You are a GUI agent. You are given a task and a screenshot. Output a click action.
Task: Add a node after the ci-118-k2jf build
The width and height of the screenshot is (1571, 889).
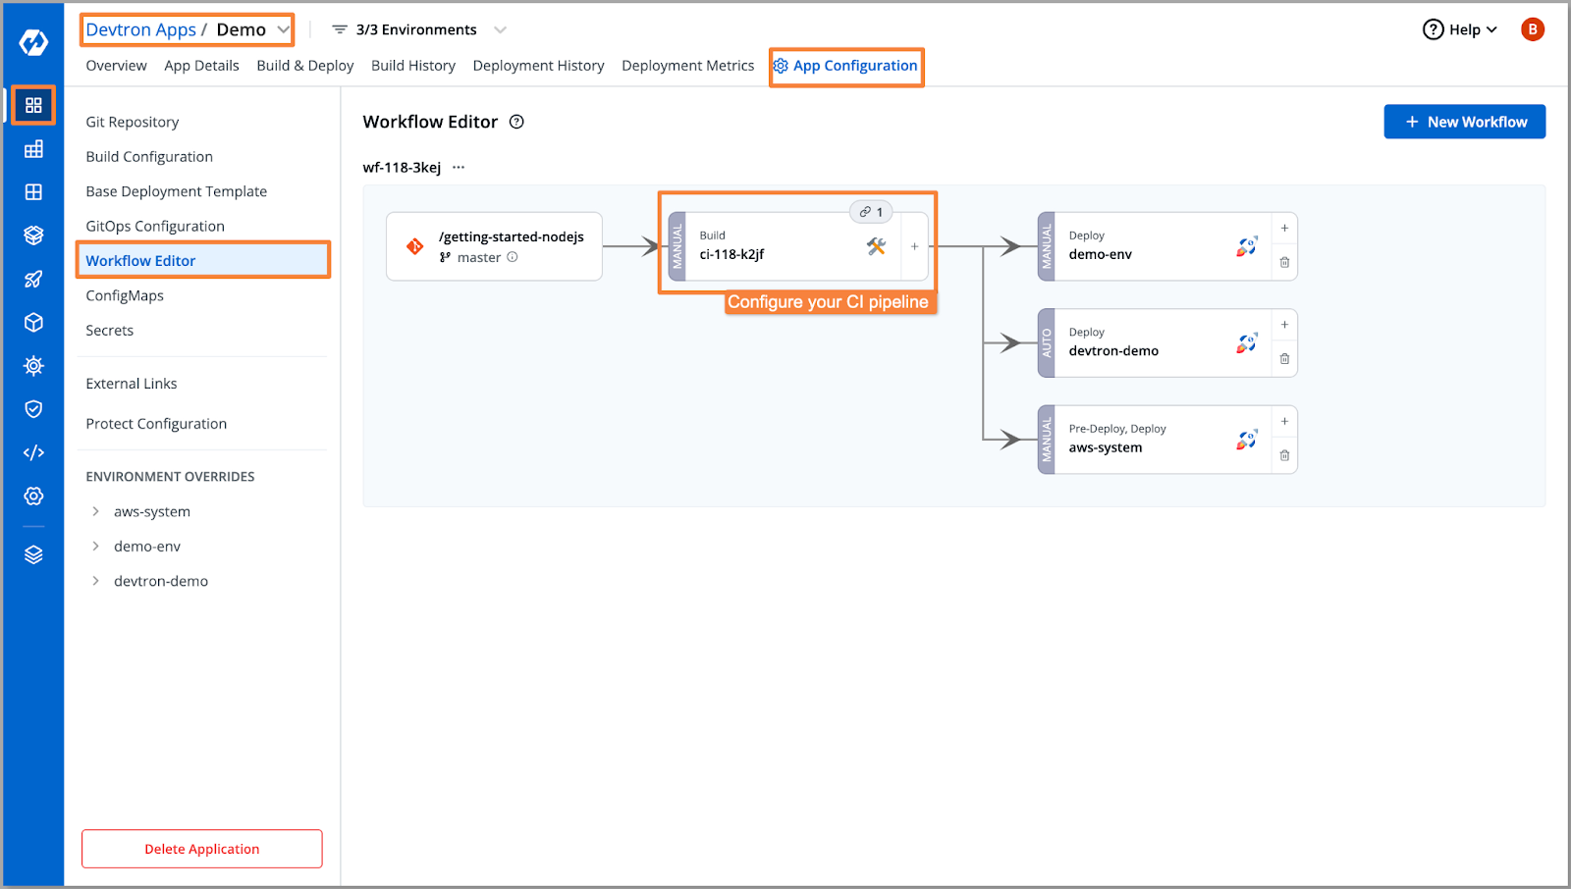[914, 246]
